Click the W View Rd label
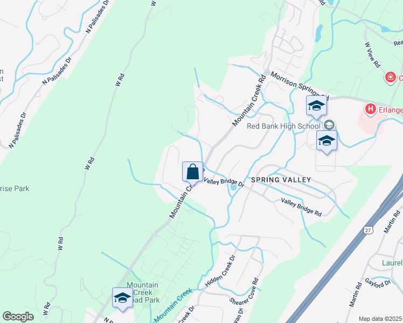 [372, 55]
